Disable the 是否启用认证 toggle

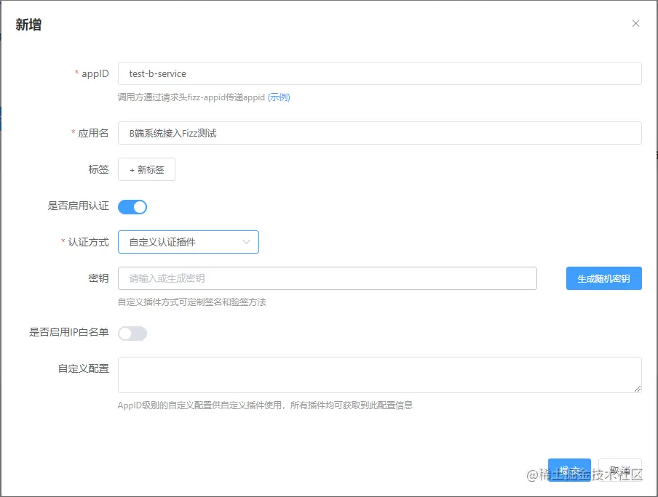132,206
